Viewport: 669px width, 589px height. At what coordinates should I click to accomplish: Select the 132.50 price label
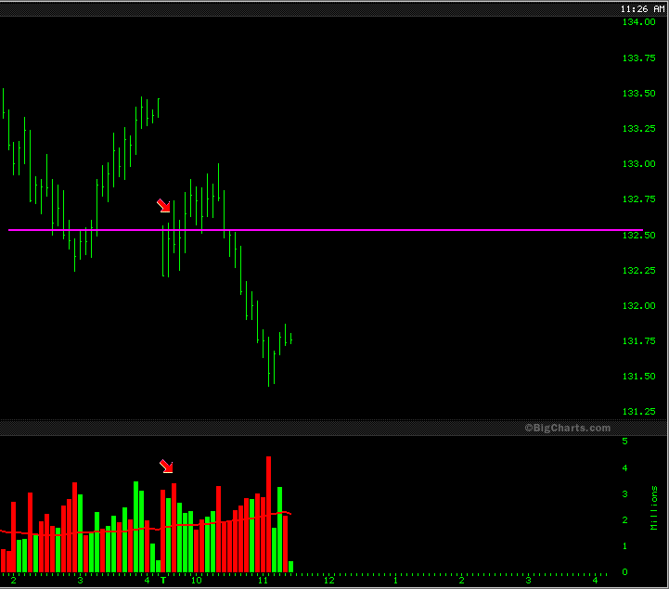(638, 236)
